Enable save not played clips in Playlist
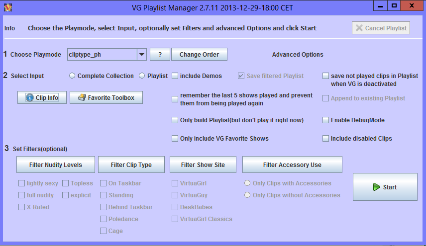 [325, 76]
